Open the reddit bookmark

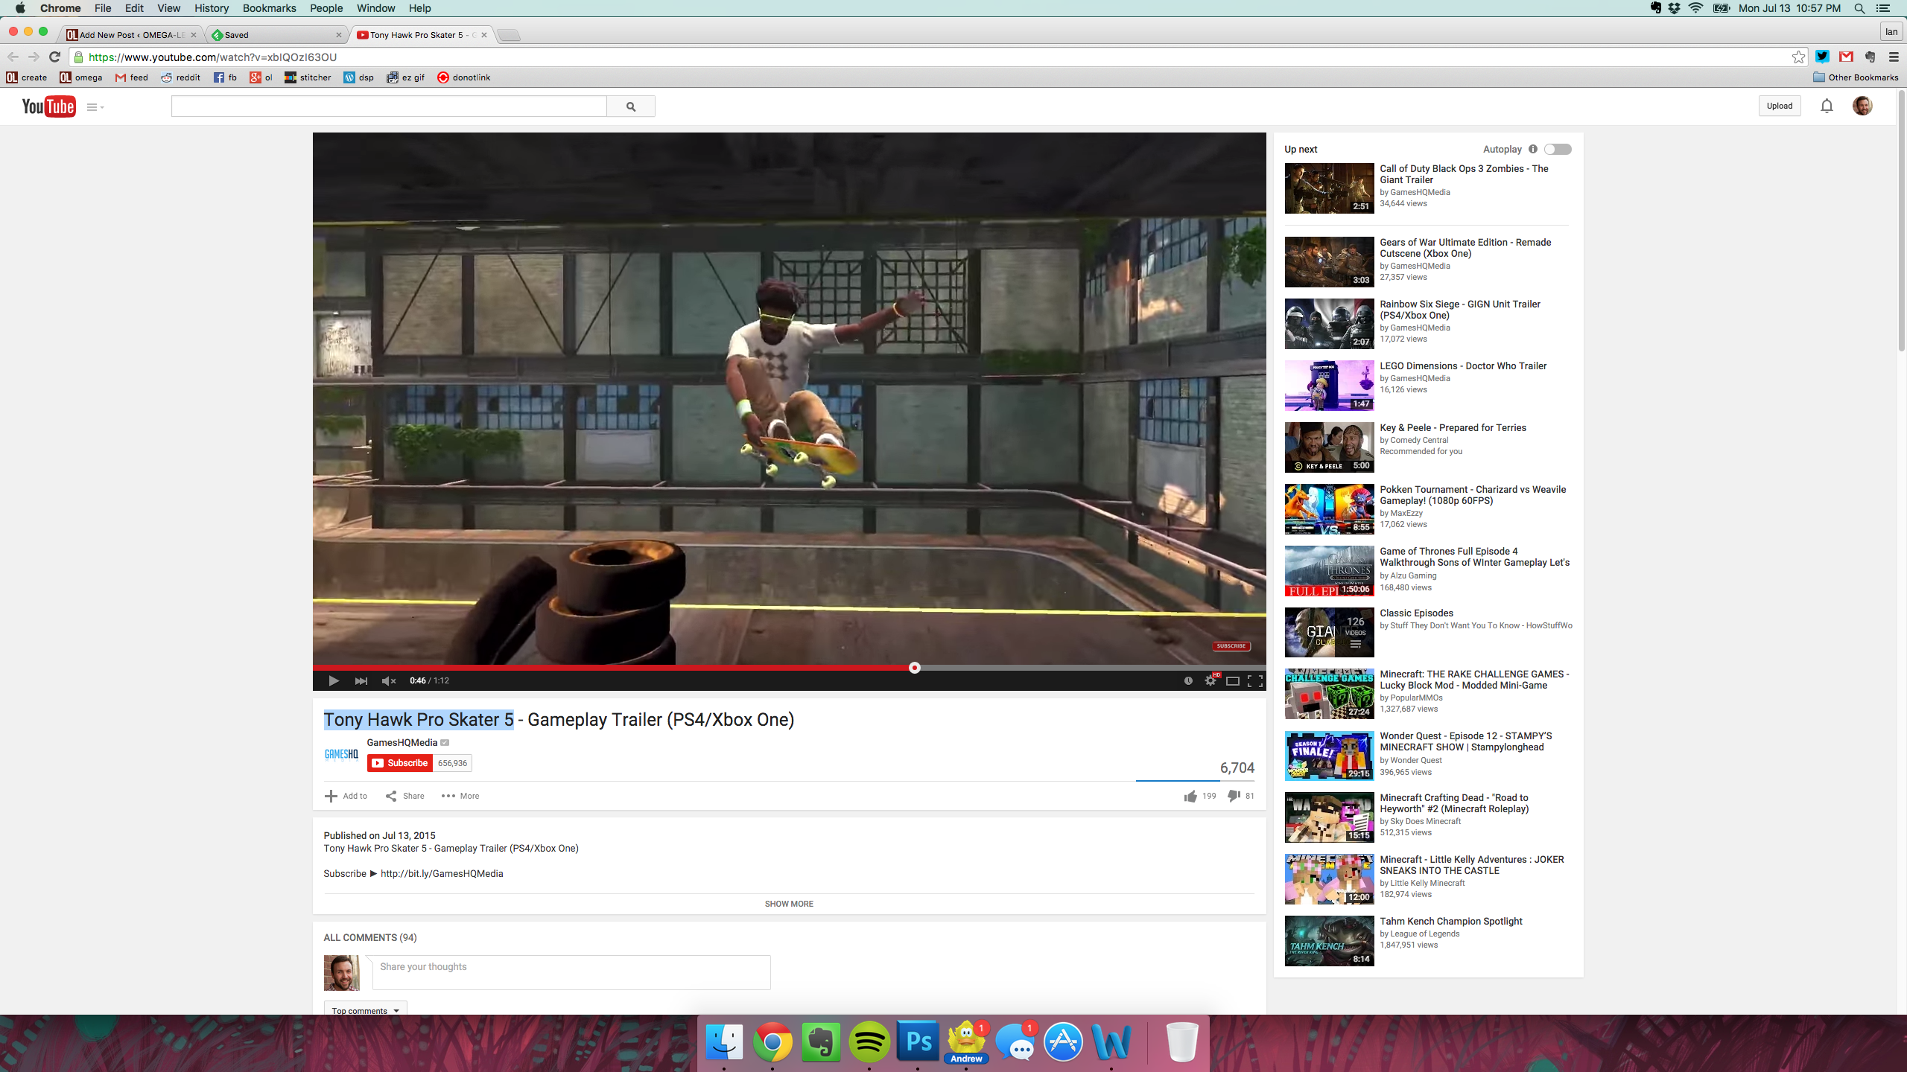[x=180, y=77]
